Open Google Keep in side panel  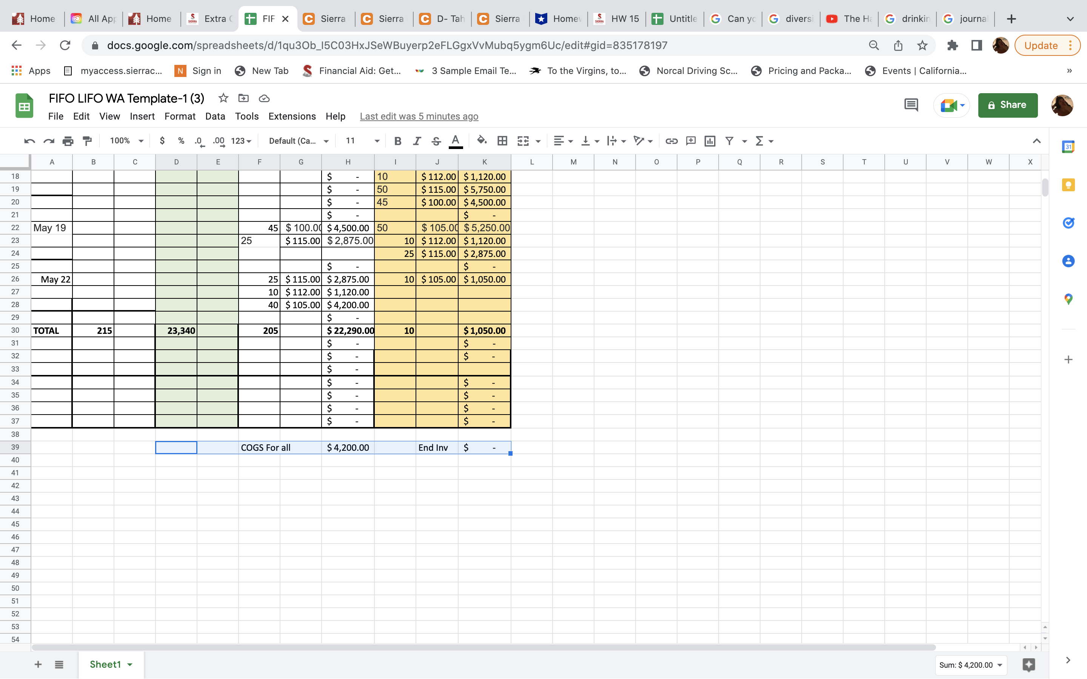click(1068, 185)
